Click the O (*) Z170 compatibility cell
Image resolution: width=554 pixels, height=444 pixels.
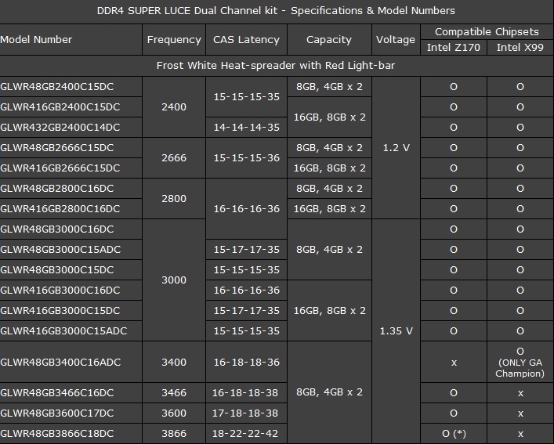(x=454, y=434)
